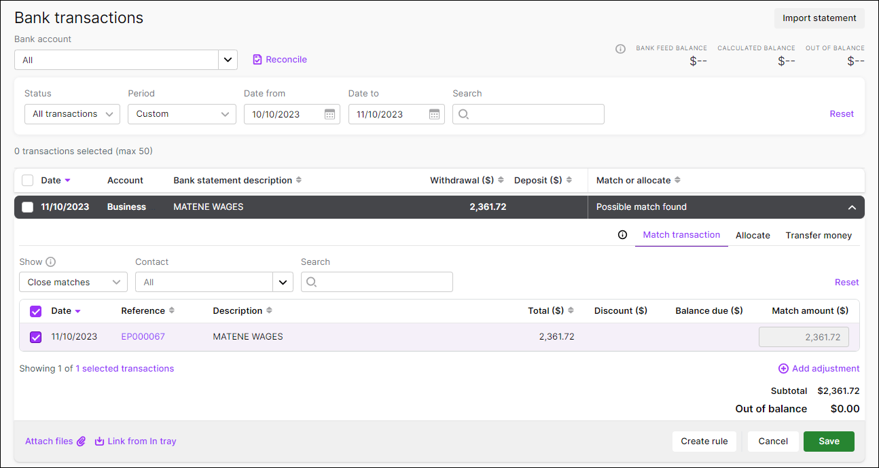Switch to the Transfer money tab

click(819, 235)
